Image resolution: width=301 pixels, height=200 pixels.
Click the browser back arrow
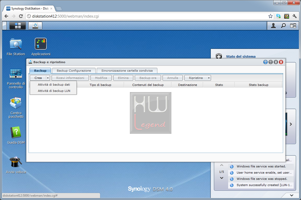[6, 16]
